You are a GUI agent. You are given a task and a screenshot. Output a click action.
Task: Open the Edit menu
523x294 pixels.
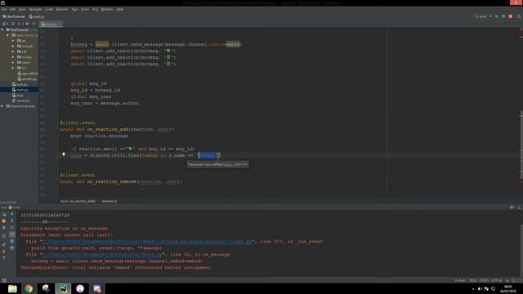[x=13, y=9]
